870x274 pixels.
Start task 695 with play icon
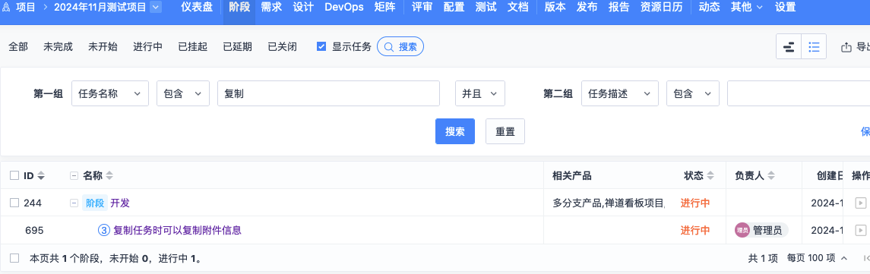tap(861, 230)
